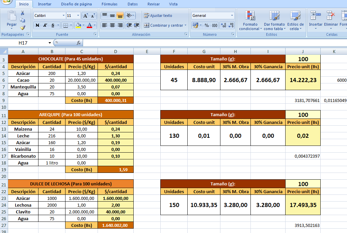Click the Copy icon
347x233 pixels.
pyautogui.click(x=23, y=20)
